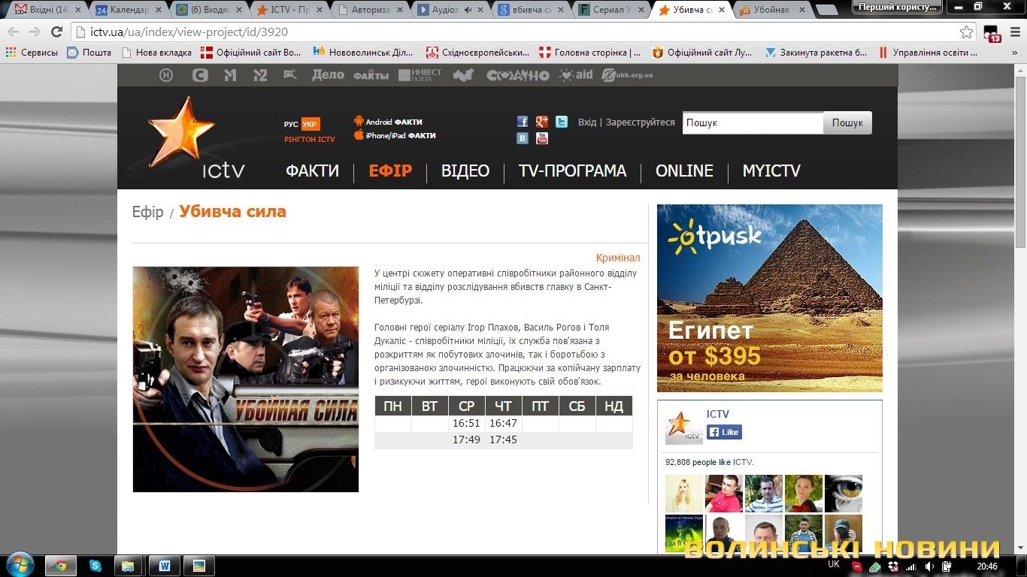Open the TV-ПРОГРАМА menu item
The image size is (1027, 577).
(572, 171)
